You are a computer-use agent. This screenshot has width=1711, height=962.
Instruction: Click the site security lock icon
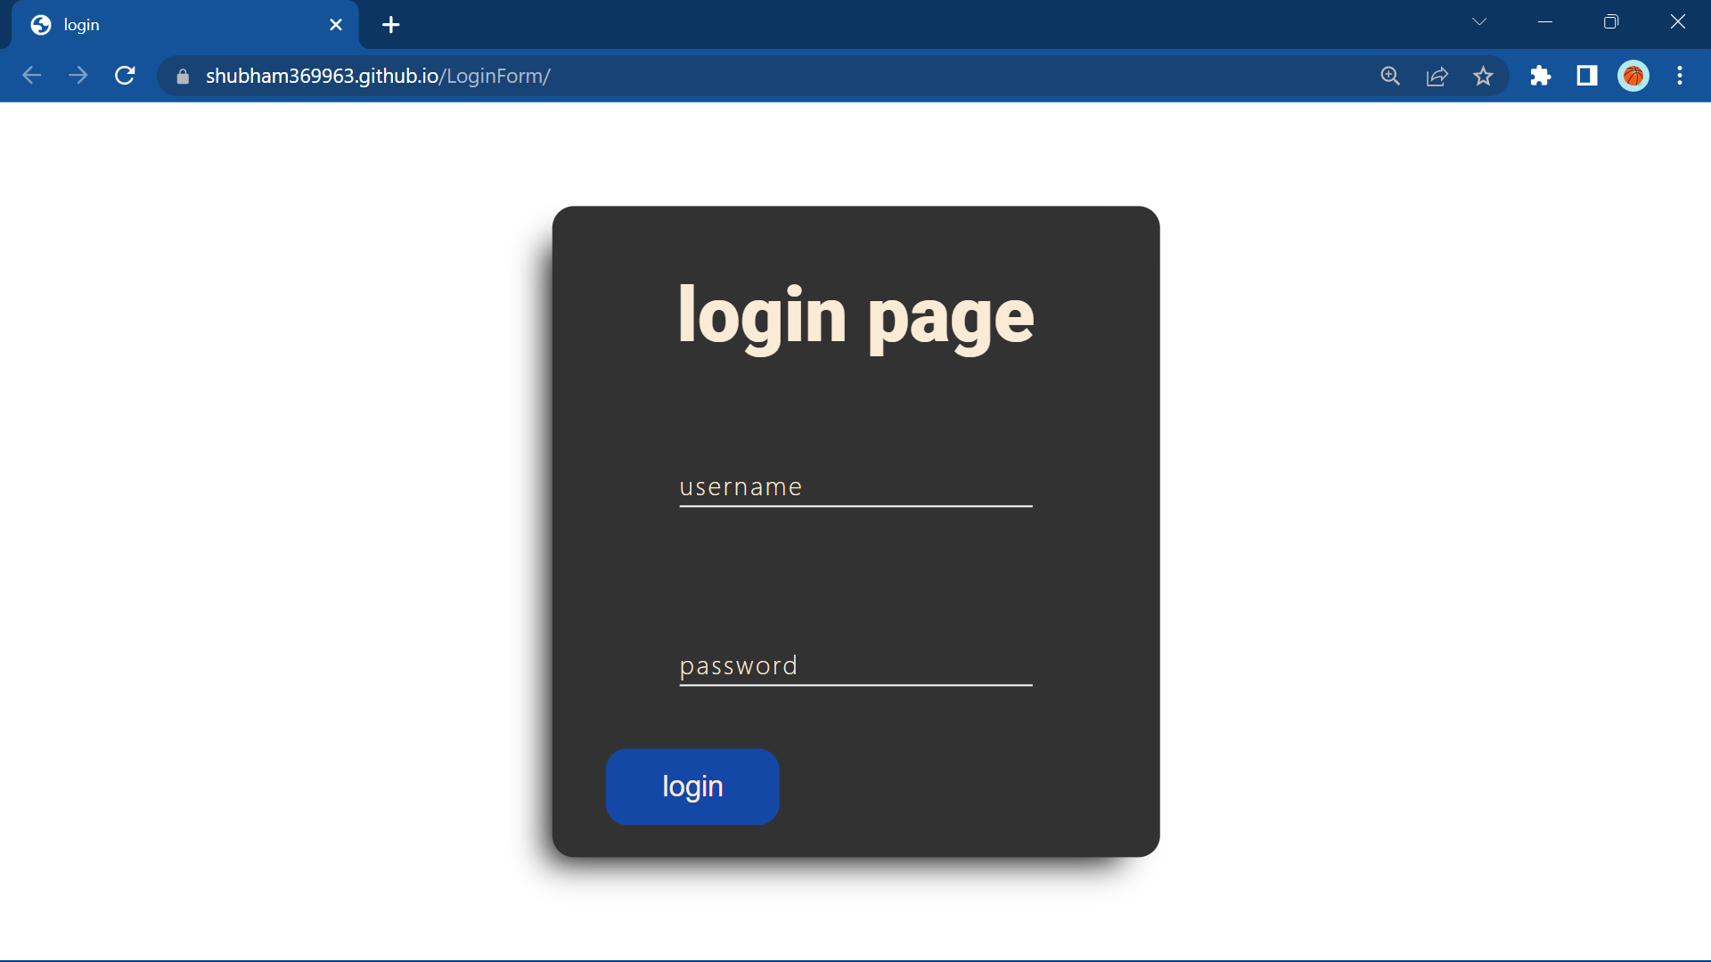coord(182,77)
